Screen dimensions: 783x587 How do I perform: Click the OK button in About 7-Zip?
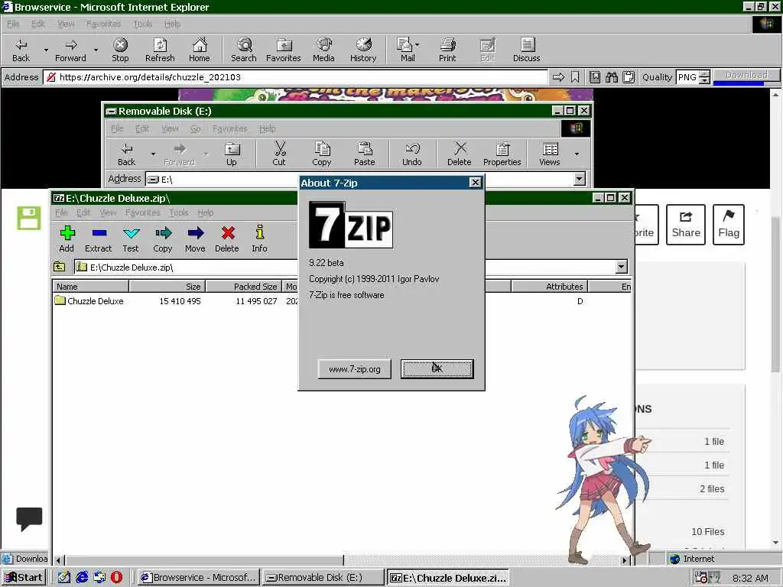(437, 369)
